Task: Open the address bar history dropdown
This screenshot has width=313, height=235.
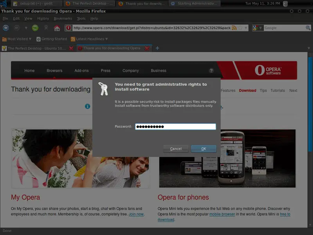Action: click(x=246, y=28)
